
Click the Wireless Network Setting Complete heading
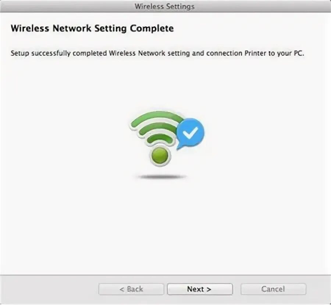92,28
